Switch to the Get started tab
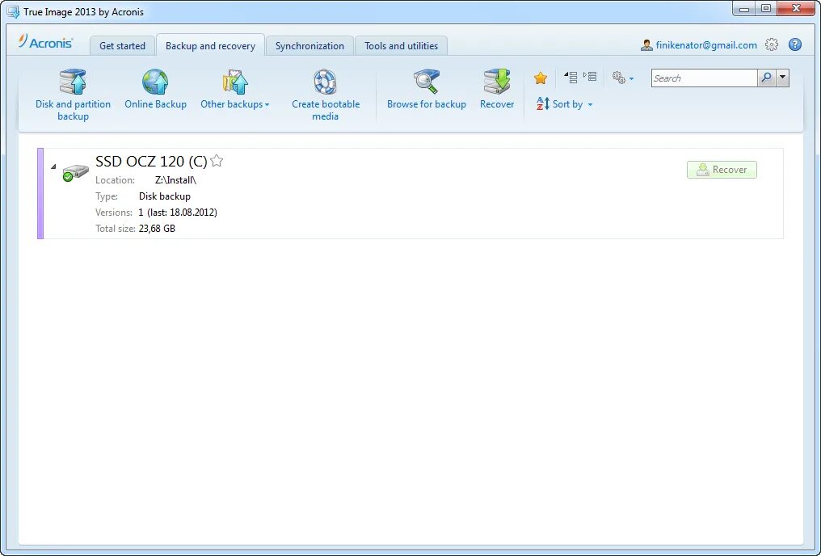821x556 pixels. tap(122, 45)
